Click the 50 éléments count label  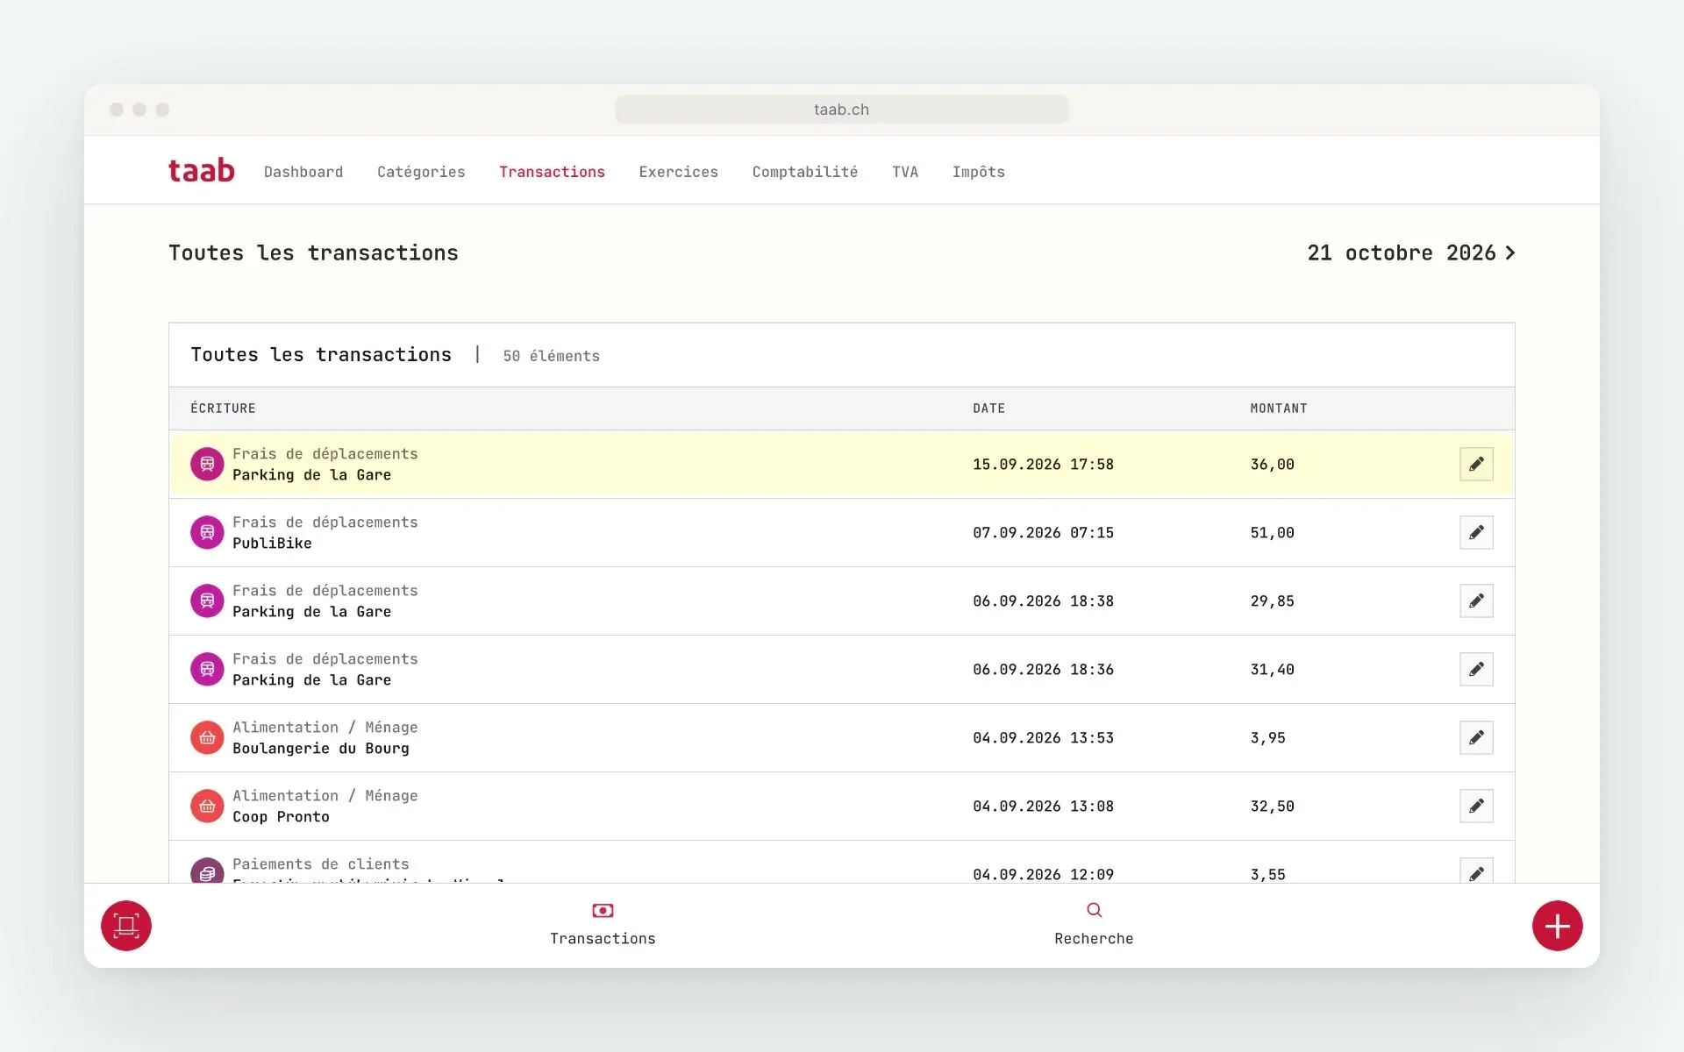click(x=551, y=356)
